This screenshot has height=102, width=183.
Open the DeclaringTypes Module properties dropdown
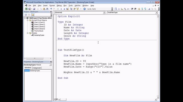50,65
